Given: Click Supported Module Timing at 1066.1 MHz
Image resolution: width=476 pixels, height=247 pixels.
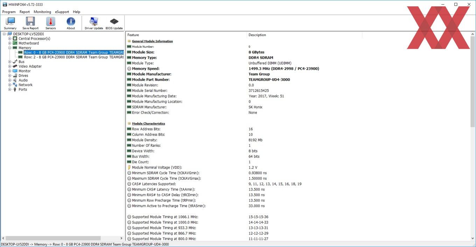Looking at the screenshot, I should (297, 217).
